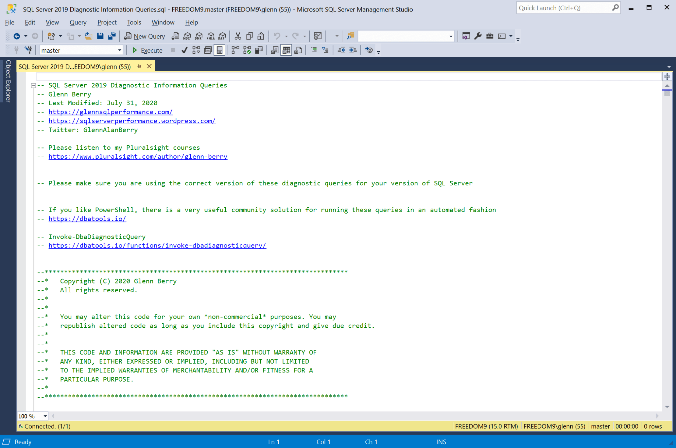This screenshot has height=448, width=676.
Task: Click the vertical scrollbar down arrow
Action: coord(667,407)
